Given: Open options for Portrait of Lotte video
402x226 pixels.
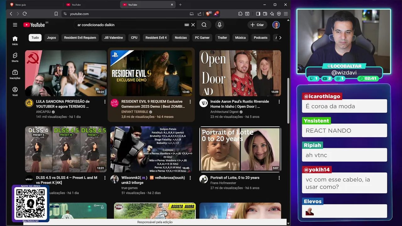Looking at the screenshot, I should (279, 178).
